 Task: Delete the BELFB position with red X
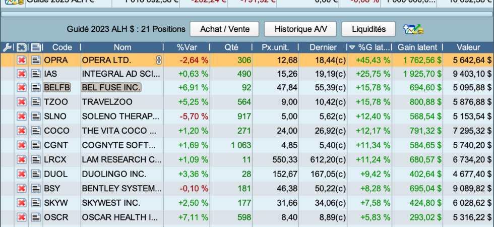click(21, 87)
